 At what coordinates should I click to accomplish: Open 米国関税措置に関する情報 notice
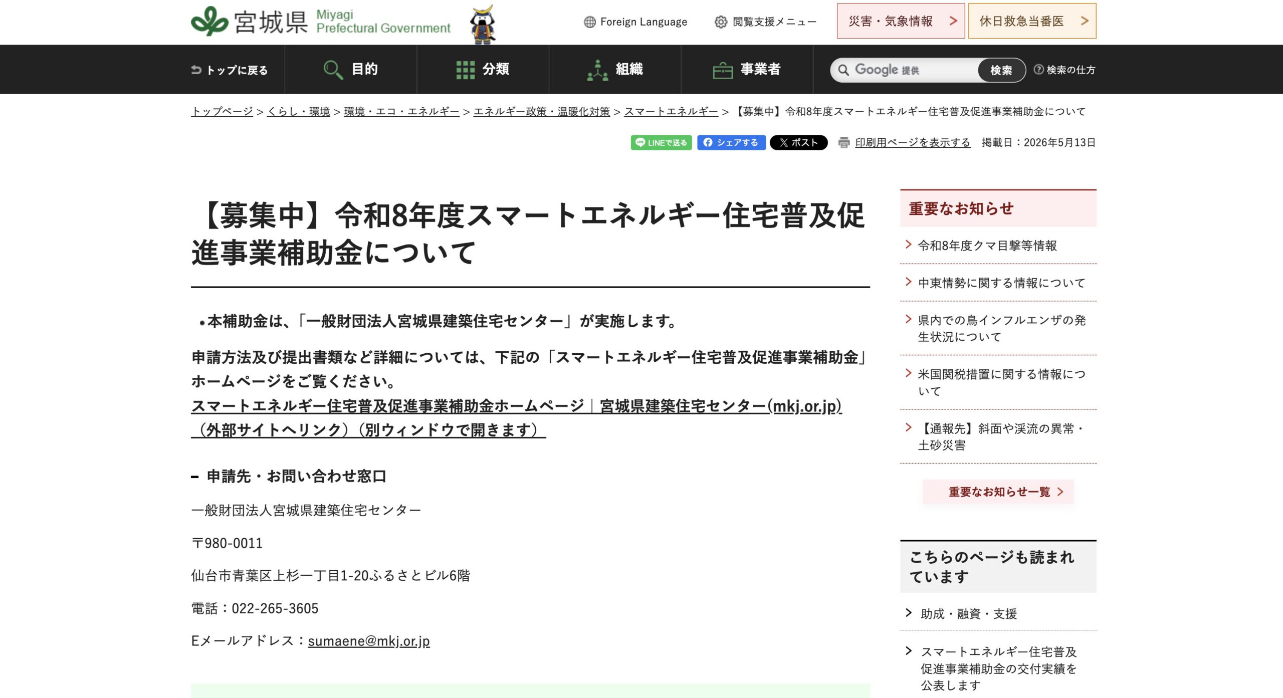(1001, 382)
